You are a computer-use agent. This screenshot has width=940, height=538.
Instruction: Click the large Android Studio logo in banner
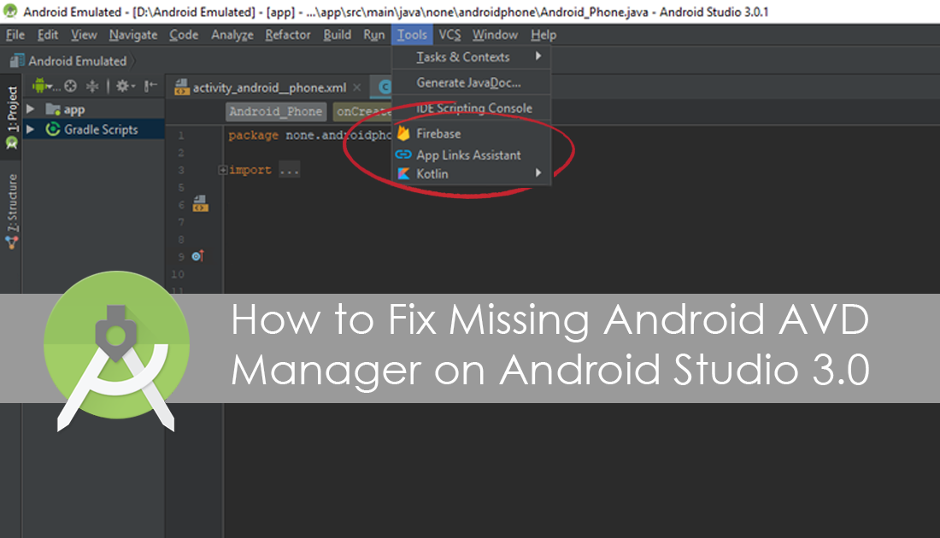[116, 350]
